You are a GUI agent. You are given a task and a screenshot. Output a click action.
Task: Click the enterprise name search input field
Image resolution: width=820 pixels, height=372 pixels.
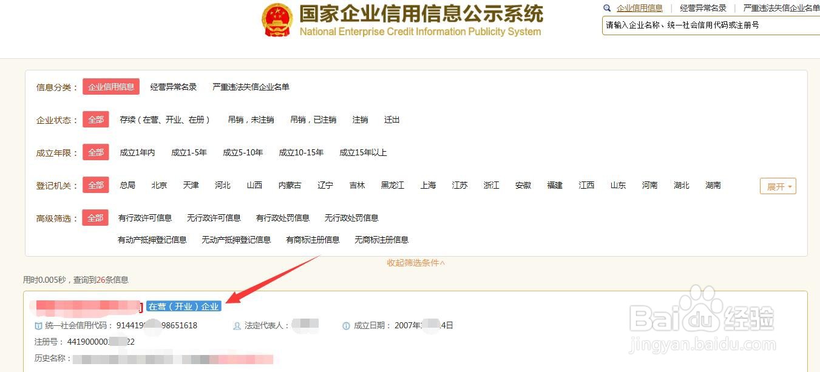711,25
